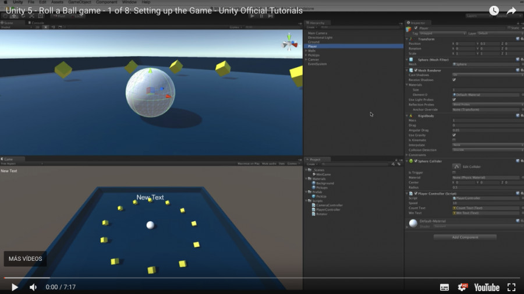Select the Rotator script

point(320,214)
